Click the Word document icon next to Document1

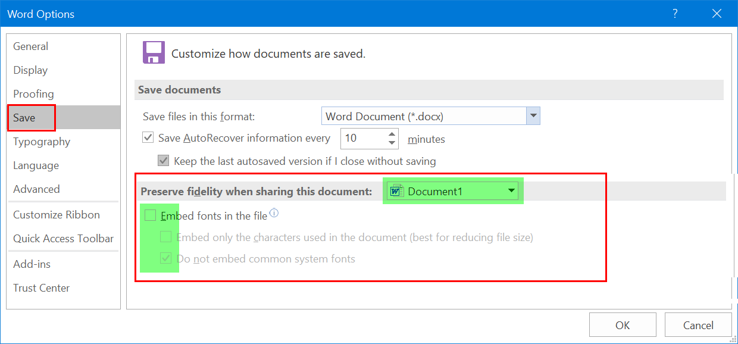(396, 191)
